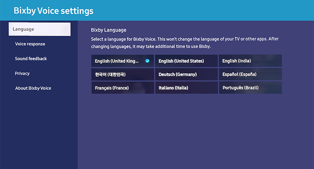314x169 pixels.
Task: Select Deutsch (Germany) language
Action: click(x=186, y=74)
